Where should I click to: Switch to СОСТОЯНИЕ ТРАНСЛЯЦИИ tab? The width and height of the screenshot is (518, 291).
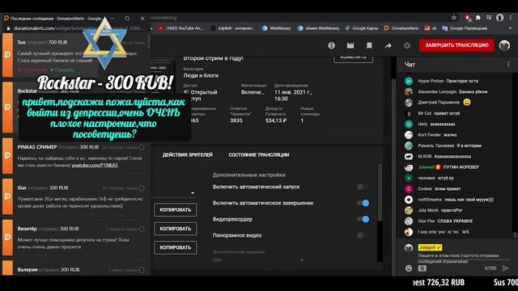[x=259, y=154]
